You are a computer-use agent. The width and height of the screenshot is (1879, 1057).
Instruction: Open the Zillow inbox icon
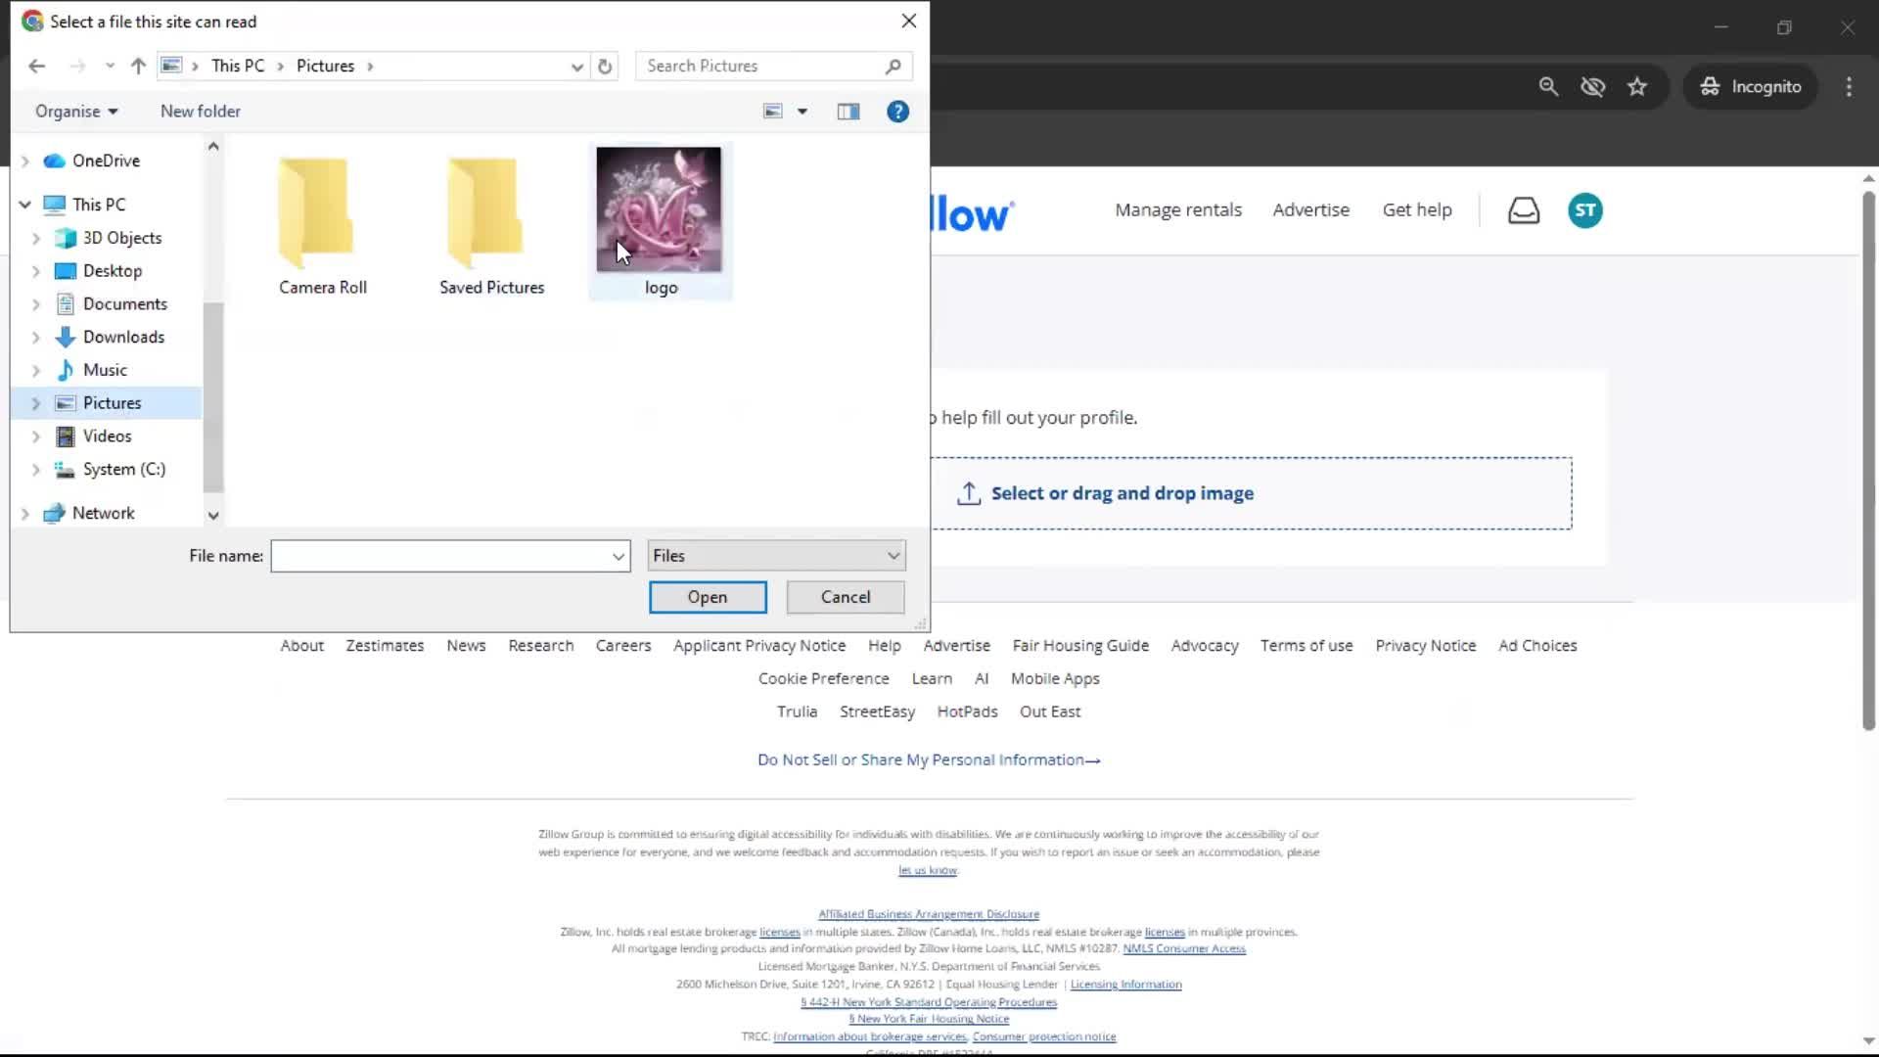1524,209
